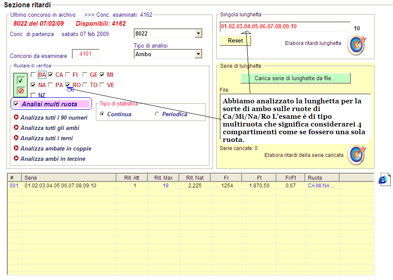393x280 pixels.
Task: Expand the 8022 starting draw dropdown
Action: tap(198, 33)
